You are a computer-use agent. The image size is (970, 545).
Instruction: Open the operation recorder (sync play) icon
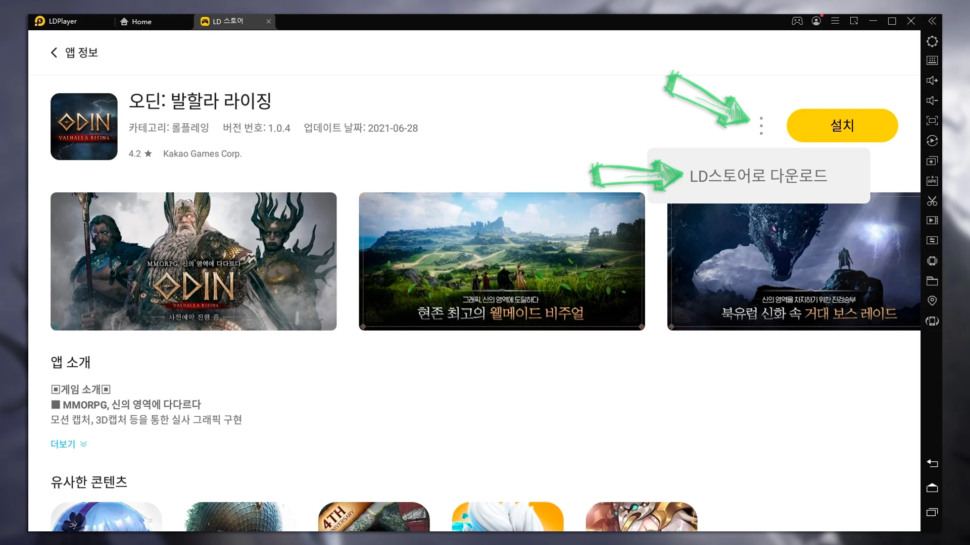(x=932, y=140)
